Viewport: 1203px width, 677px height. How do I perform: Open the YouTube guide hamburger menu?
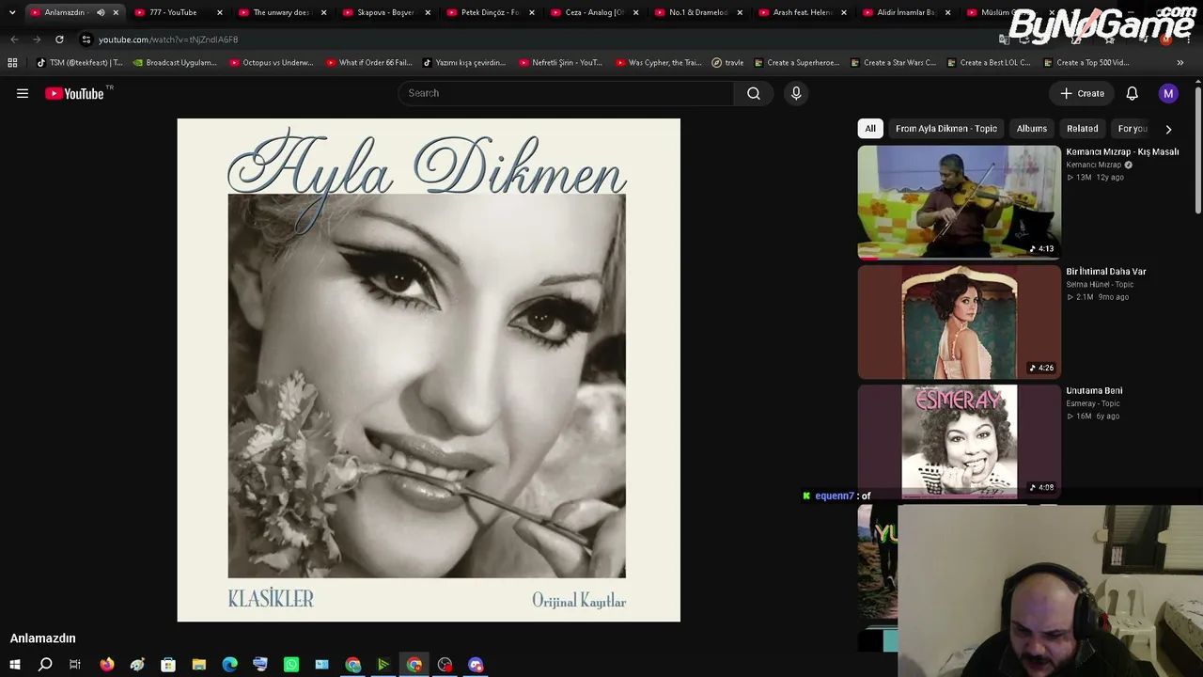coord(23,93)
